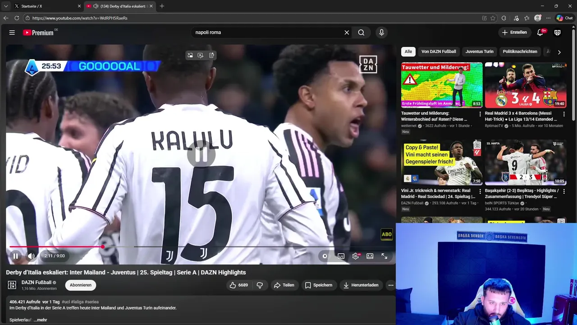Open options menu for the Vini Jr. video
577x325 pixels.
point(480,191)
